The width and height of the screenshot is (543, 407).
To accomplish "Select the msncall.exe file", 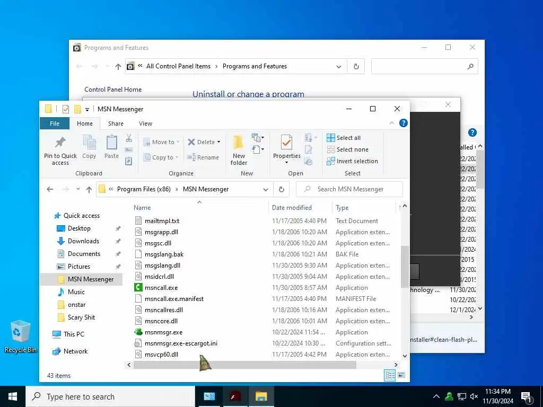I will [161, 288].
